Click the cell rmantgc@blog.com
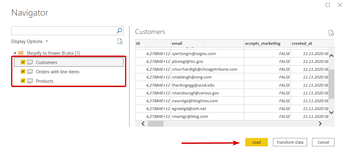This screenshot has height=153, width=346. click(207, 116)
